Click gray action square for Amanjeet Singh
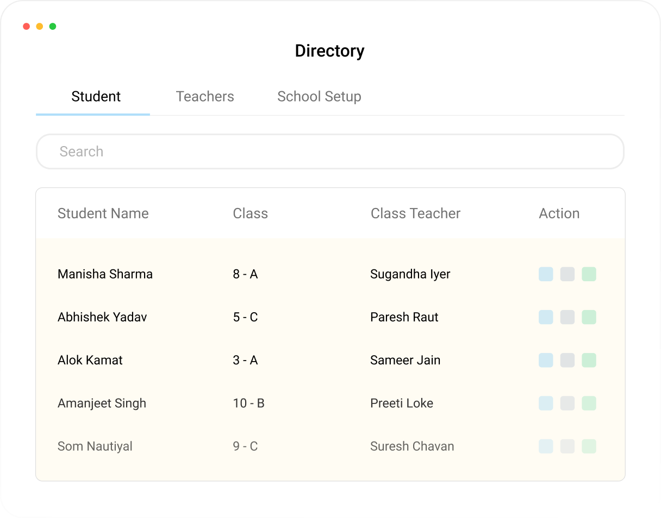The image size is (661, 518). click(567, 403)
